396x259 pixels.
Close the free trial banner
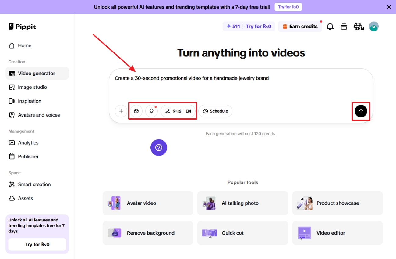click(x=389, y=7)
